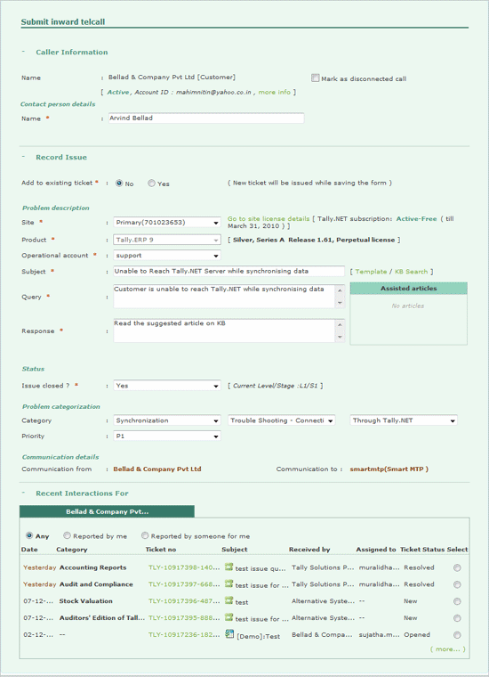Click smartmtp(Smart MTP) communication to
Image resolution: width=489 pixels, height=677 pixels.
pyautogui.click(x=389, y=469)
